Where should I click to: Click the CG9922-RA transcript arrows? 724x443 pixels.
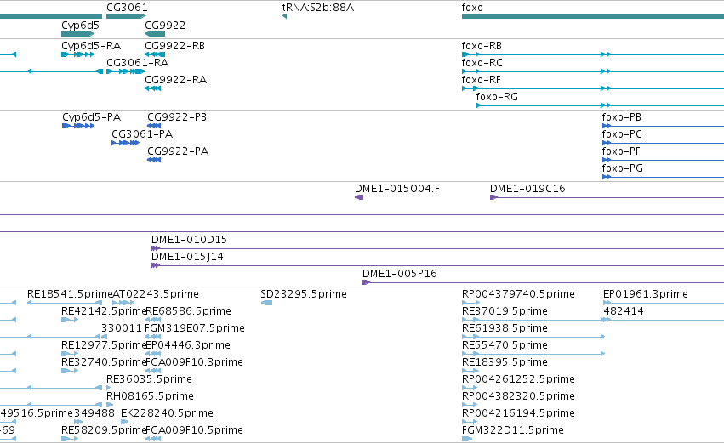point(153,88)
